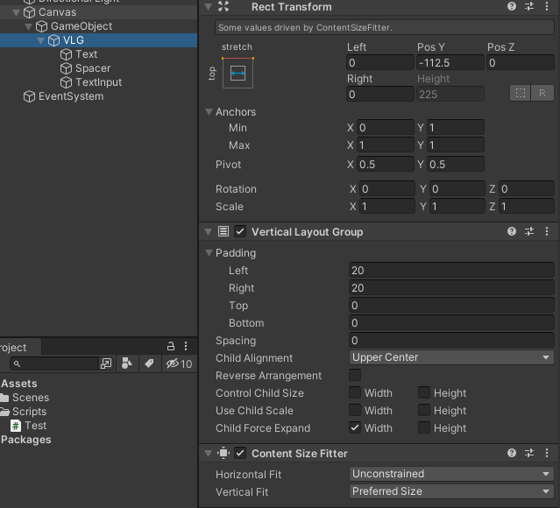Click the Spacing value field

tap(451, 340)
